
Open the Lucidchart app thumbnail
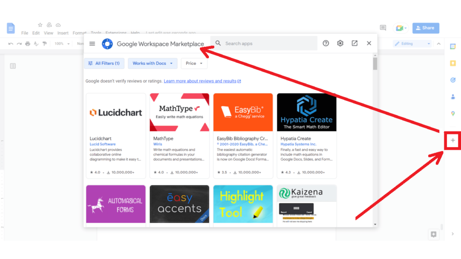tap(116, 112)
